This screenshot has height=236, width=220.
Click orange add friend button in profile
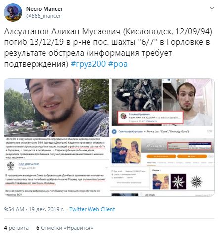[161, 157]
